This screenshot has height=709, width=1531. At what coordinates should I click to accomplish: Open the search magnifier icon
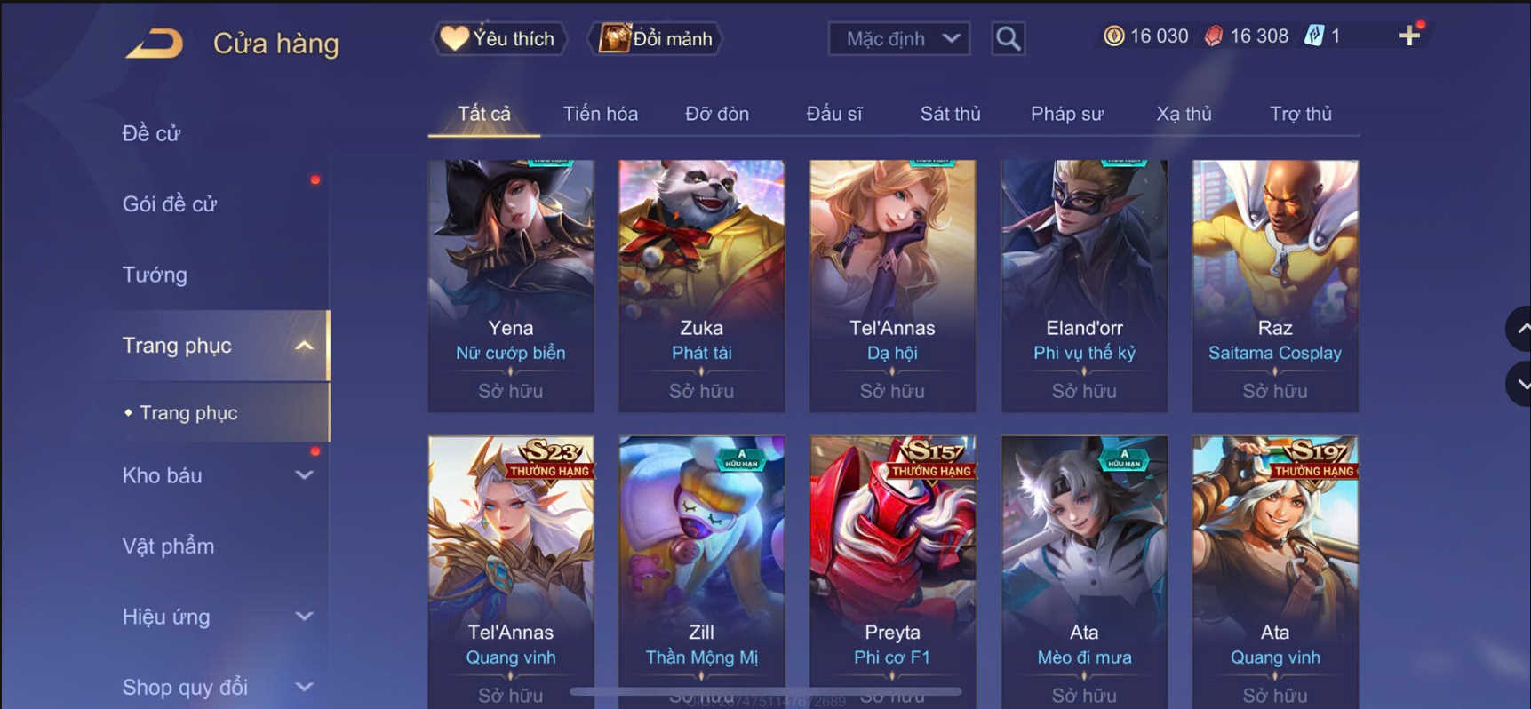[x=1008, y=39]
